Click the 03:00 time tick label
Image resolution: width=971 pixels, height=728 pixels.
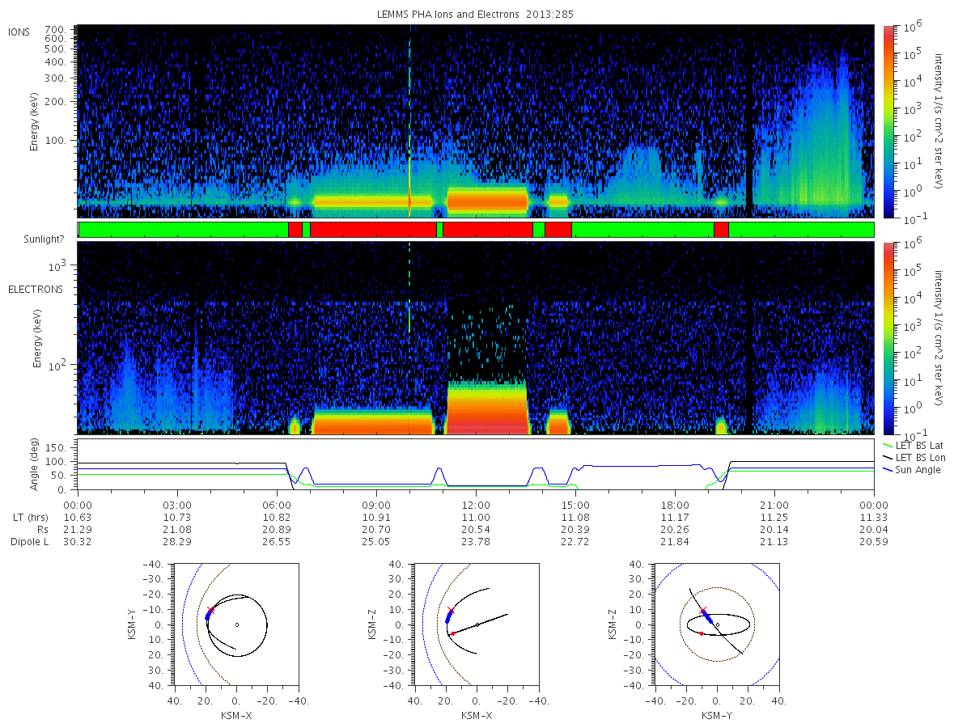177,504
